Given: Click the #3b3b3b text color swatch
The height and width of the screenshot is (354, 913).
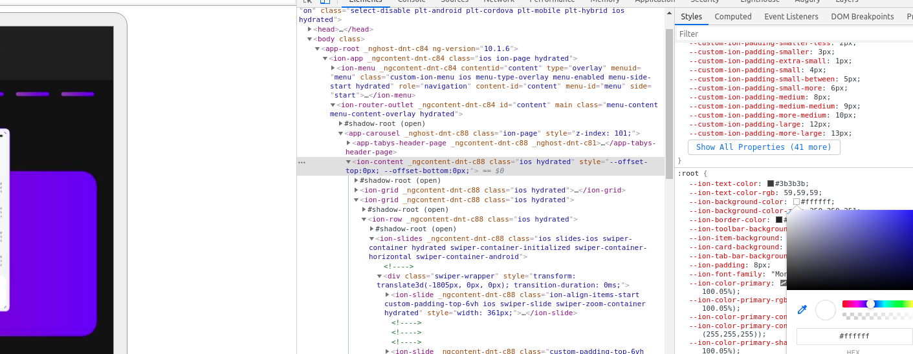Looking at the screenshot, I should 771,183.
